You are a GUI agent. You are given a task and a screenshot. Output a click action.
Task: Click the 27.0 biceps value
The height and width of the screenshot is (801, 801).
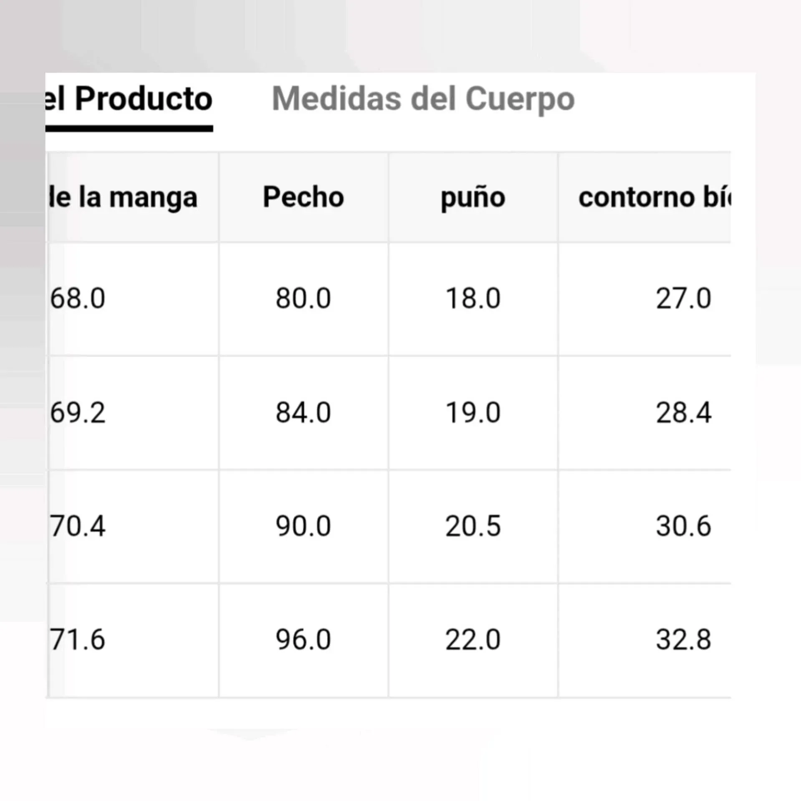[683, 299]
